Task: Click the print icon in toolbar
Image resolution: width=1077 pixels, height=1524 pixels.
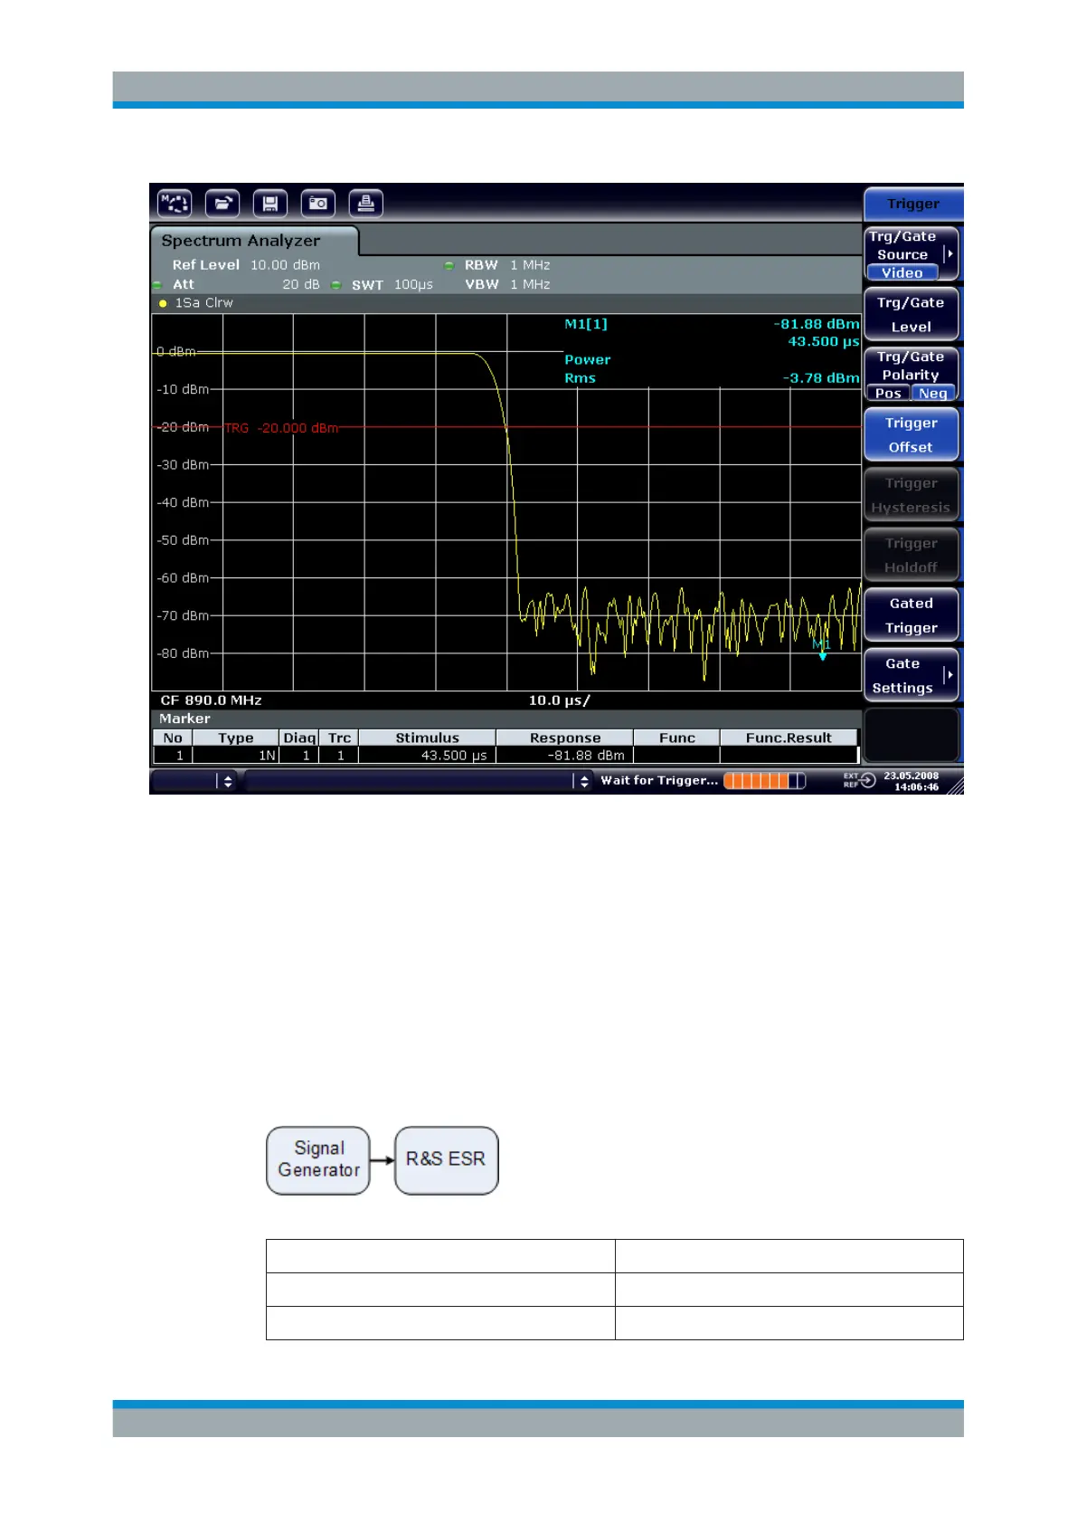Action: click(365, 204)
